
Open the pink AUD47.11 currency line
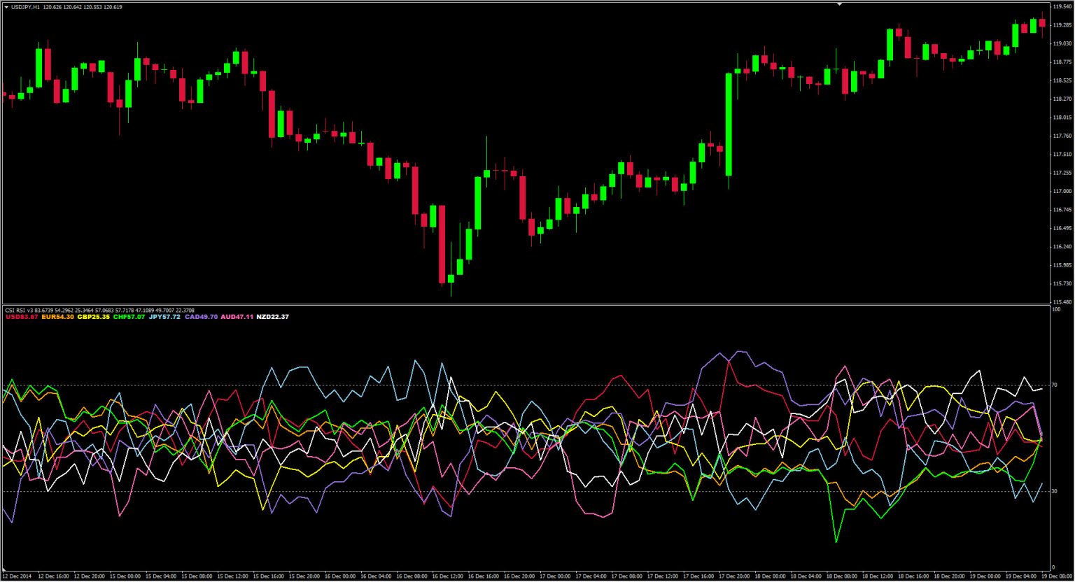[237, 316]
